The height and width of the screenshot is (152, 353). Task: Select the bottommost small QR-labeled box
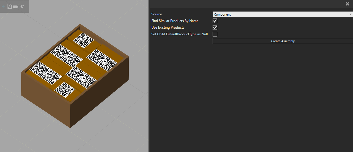point(65,89)
